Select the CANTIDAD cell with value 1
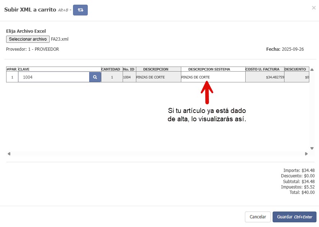The image size is (319, 227). pyautogui.click(x=112, y=77)
